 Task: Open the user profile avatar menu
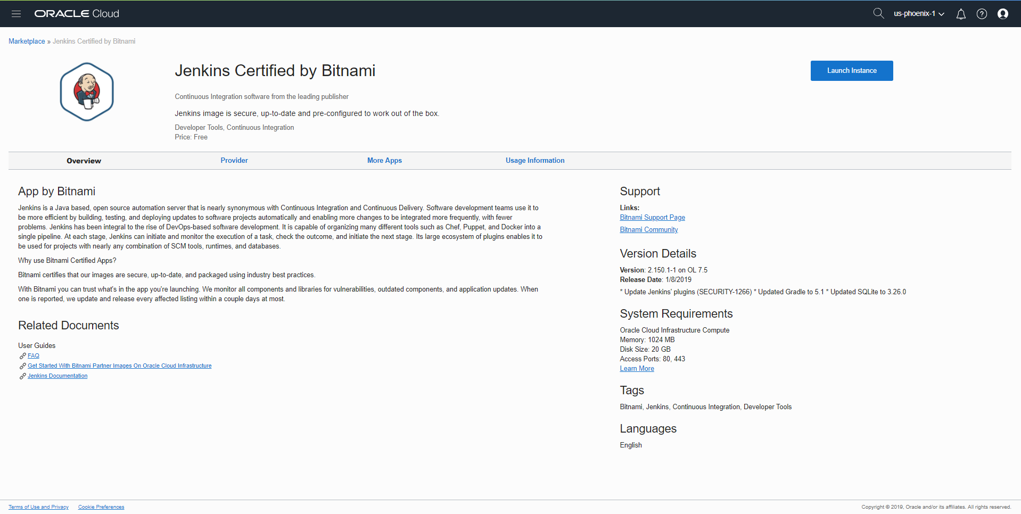click(x=1003, y=14)
